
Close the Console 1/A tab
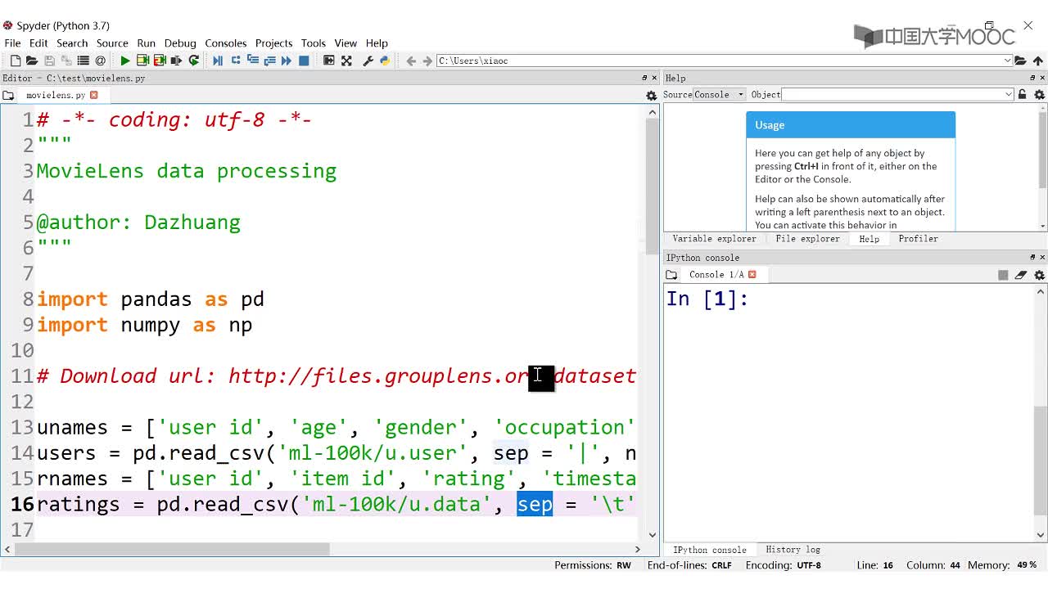tap(752, 274)
